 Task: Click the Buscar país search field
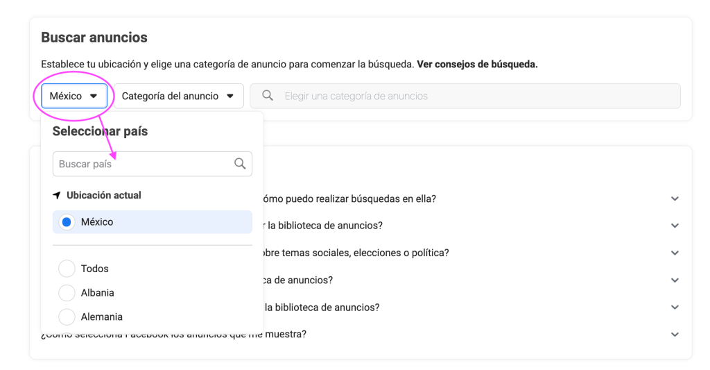pyautogui.click(x=152, y=164)
